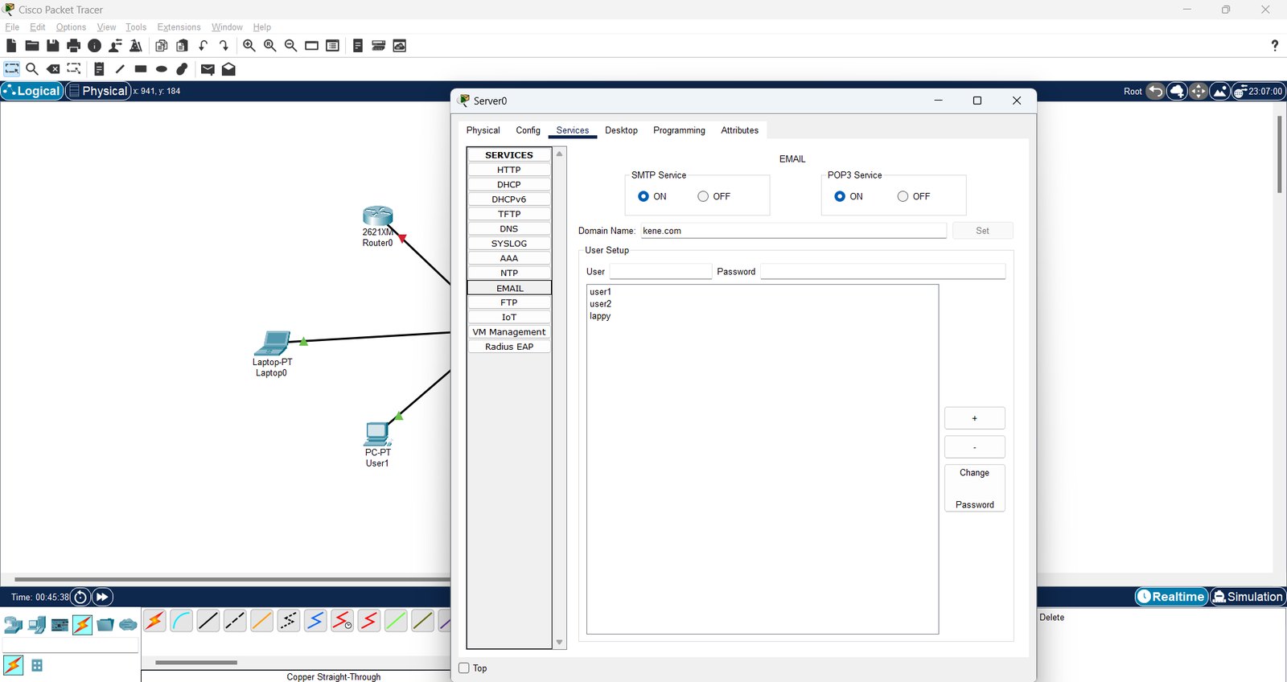This screenshot has height=682, width=1287.
Task: Save the project with the floppy disk icon
Action: tap(53, 46)
